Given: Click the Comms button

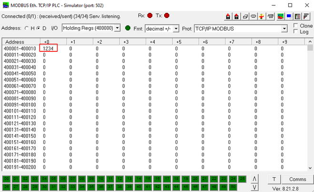Looking at the screenshot, I should tap(297, 179).
